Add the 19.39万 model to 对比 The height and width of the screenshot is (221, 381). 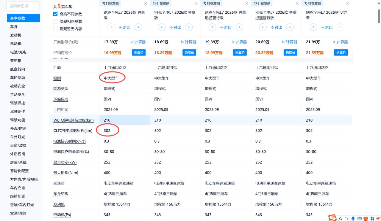coord(226,28)
